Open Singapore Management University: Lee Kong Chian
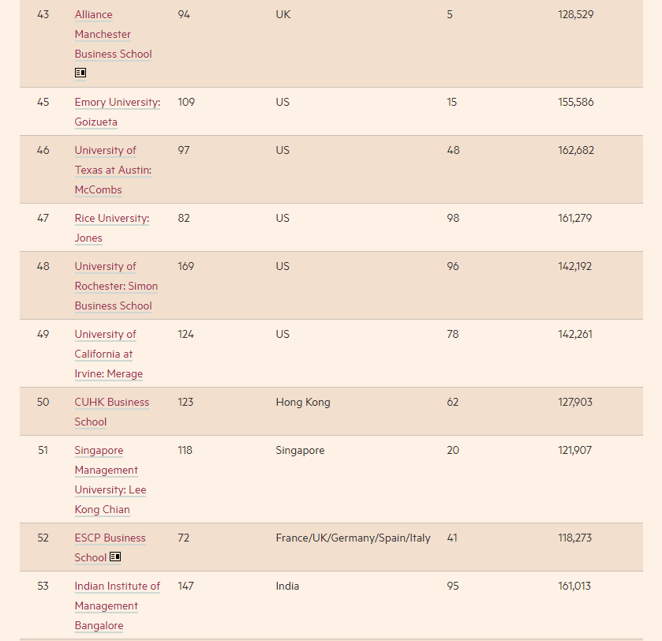Image resolution: width=662 pixels, height=641 pixels. [110, 480]
